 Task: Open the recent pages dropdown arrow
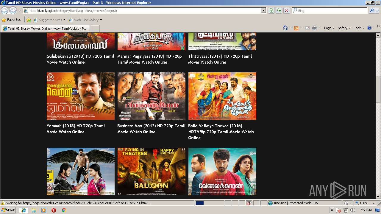19,11
